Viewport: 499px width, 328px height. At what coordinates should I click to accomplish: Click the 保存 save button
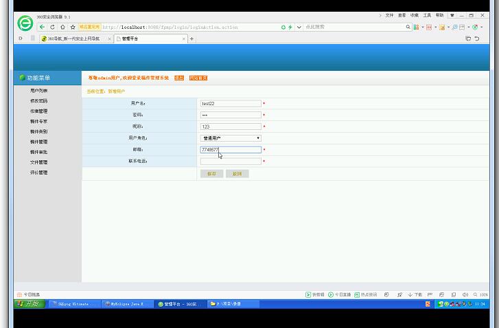point(211,174)
